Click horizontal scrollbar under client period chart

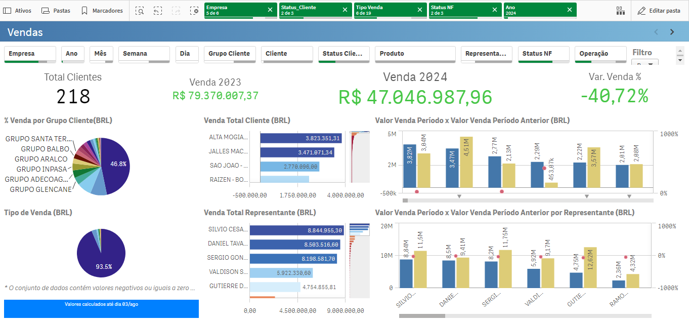[x=528, y=200]
